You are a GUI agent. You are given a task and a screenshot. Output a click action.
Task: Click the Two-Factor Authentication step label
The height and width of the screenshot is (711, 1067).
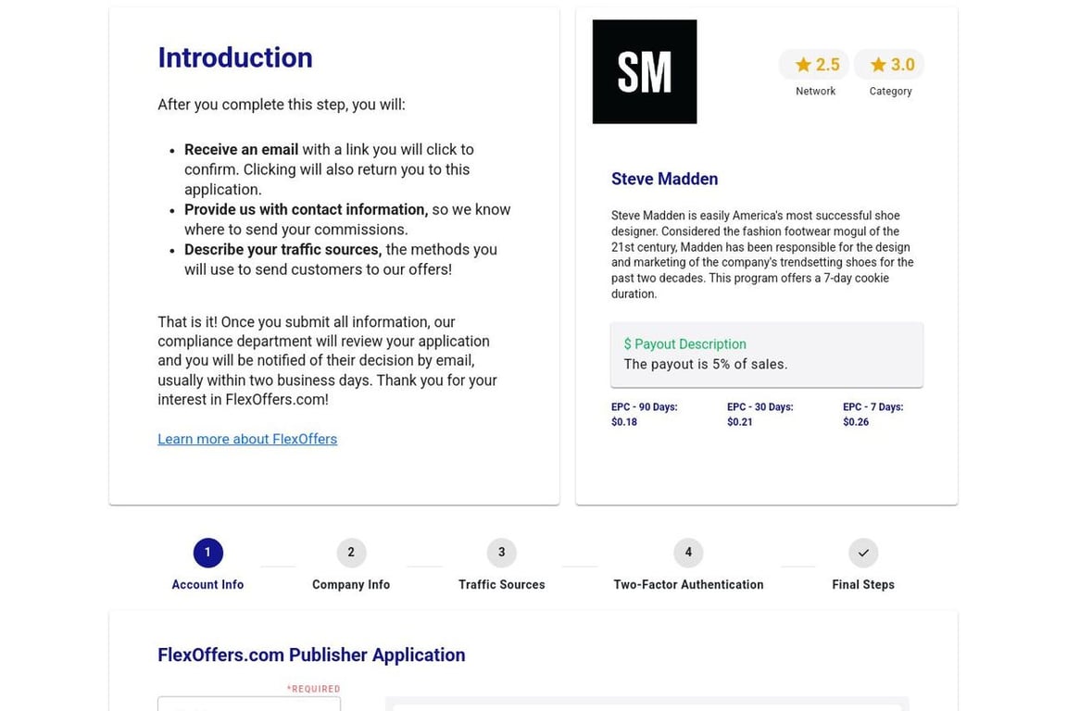tap(689, 584)
